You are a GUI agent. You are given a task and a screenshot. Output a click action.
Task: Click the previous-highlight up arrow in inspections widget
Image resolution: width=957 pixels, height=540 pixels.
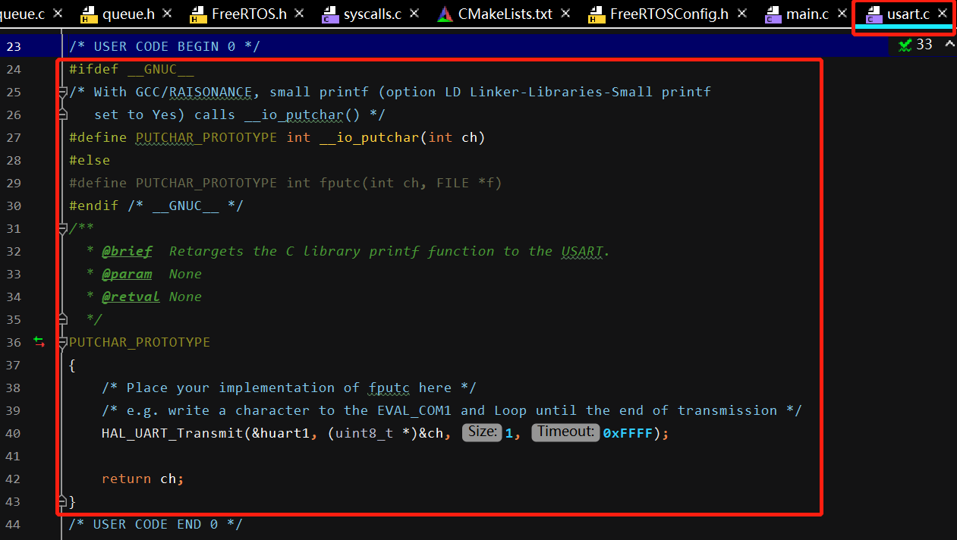pos(949,45)
